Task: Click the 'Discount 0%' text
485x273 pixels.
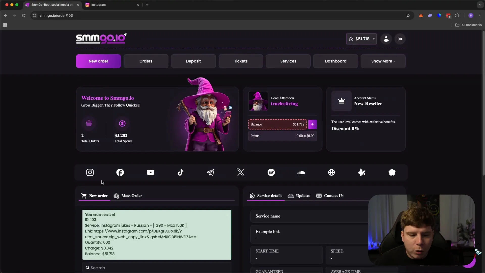Action: (345, 129)
